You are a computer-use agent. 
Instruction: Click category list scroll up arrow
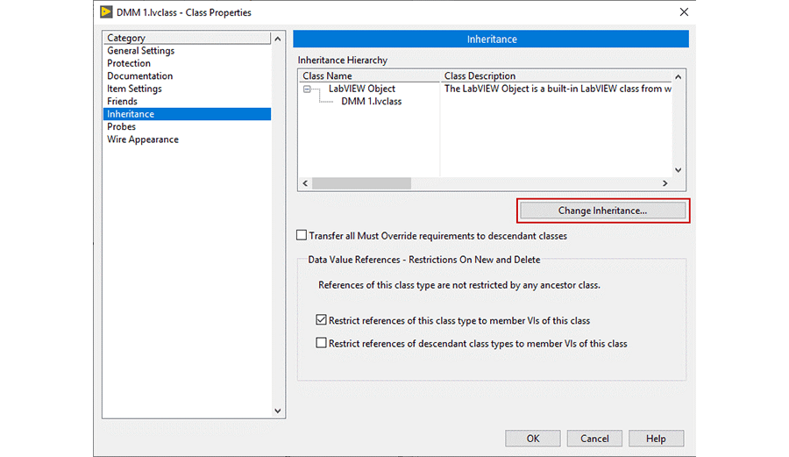click(278, 39)
